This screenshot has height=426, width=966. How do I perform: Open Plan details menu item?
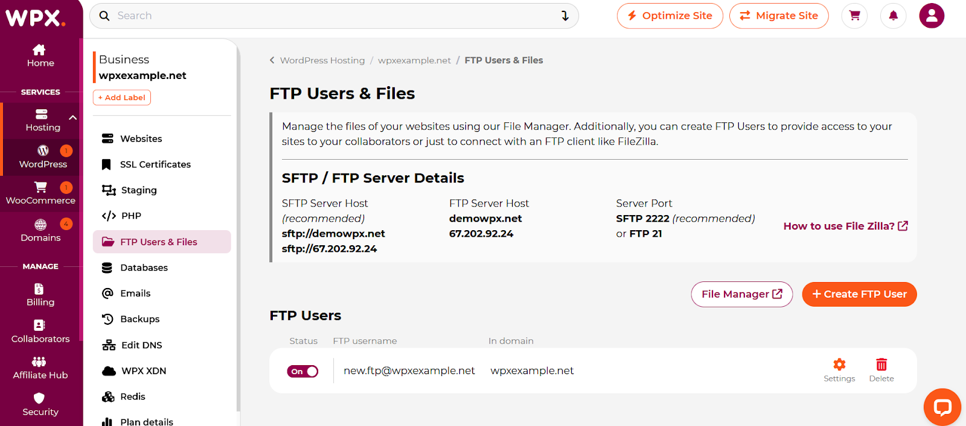pos(162,421)
